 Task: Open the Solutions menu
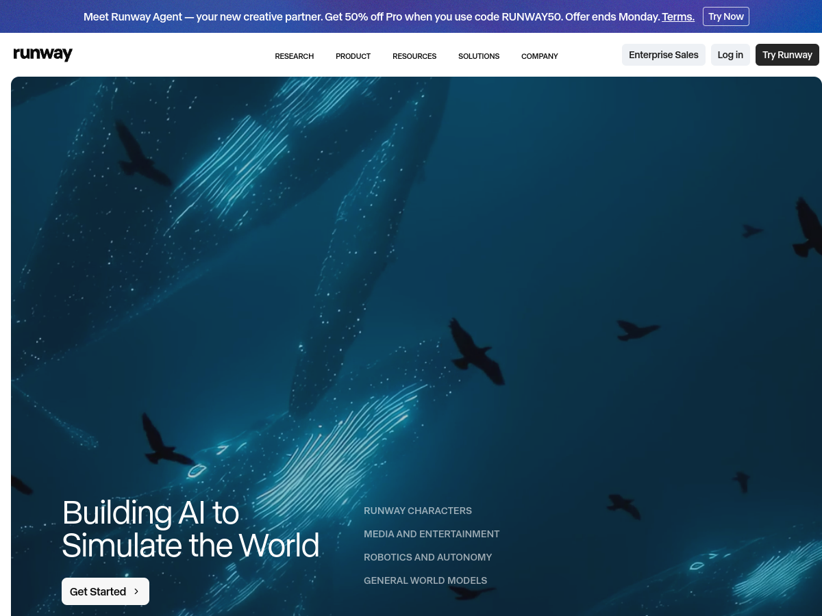(479, 56)
